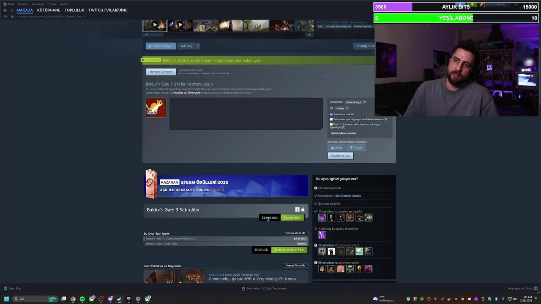Click first avatar of friends owning game
This screenshot has width=541, height=304.
coord(322,269)
